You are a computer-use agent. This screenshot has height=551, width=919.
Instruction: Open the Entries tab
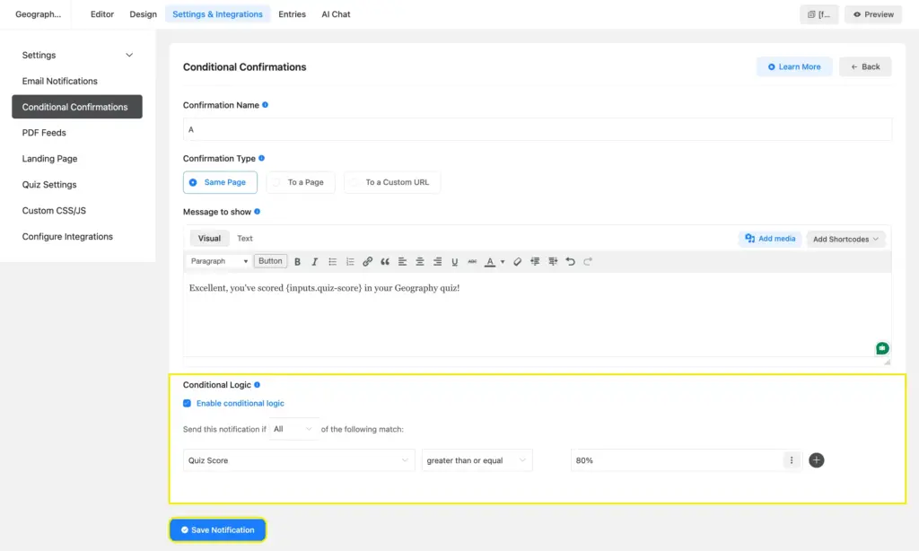(x=292, y=14)
